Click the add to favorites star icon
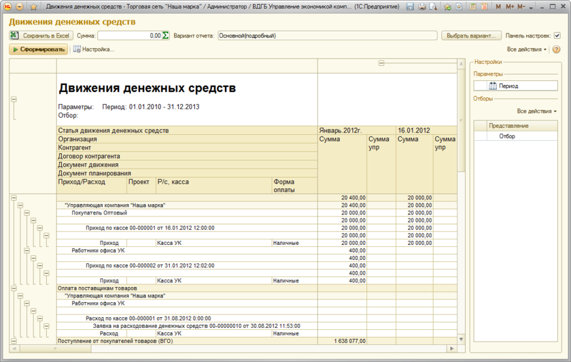Image resolution: width=571 pixels, height=362 pixels. [x=447, y=7]
